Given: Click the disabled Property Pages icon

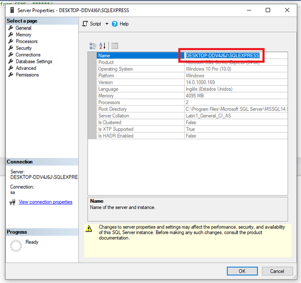Looking at the screenshot, I should tap(115, 46).
